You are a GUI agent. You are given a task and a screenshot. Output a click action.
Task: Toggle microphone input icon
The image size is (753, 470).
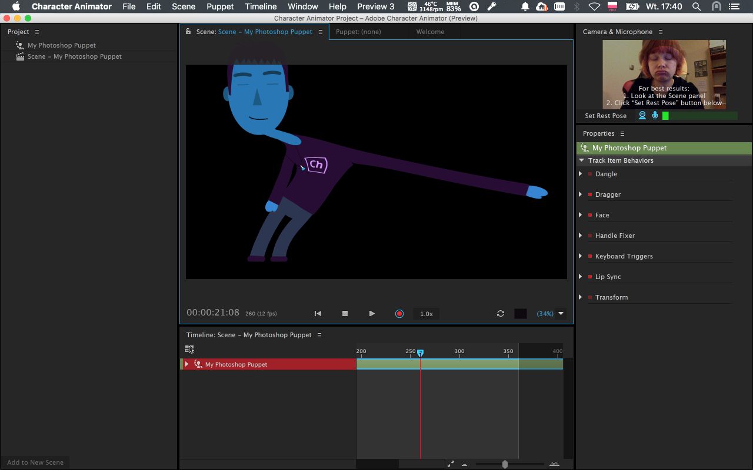655,116
